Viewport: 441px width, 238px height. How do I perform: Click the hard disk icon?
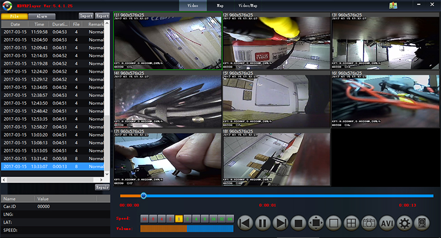point(422,223)
